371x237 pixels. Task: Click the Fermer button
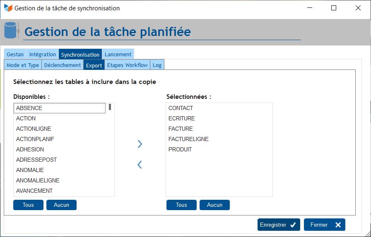coord(324,225)
